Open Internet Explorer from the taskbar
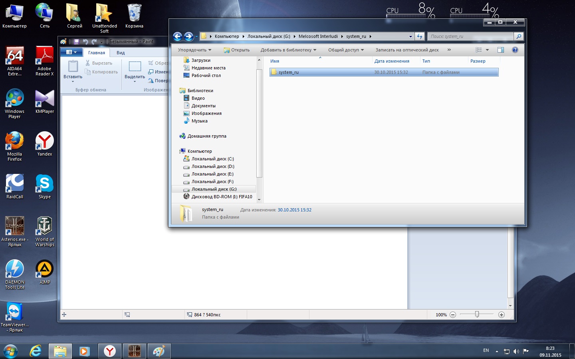The height and width of the screenshot is (359, 575). click(36, 351)
